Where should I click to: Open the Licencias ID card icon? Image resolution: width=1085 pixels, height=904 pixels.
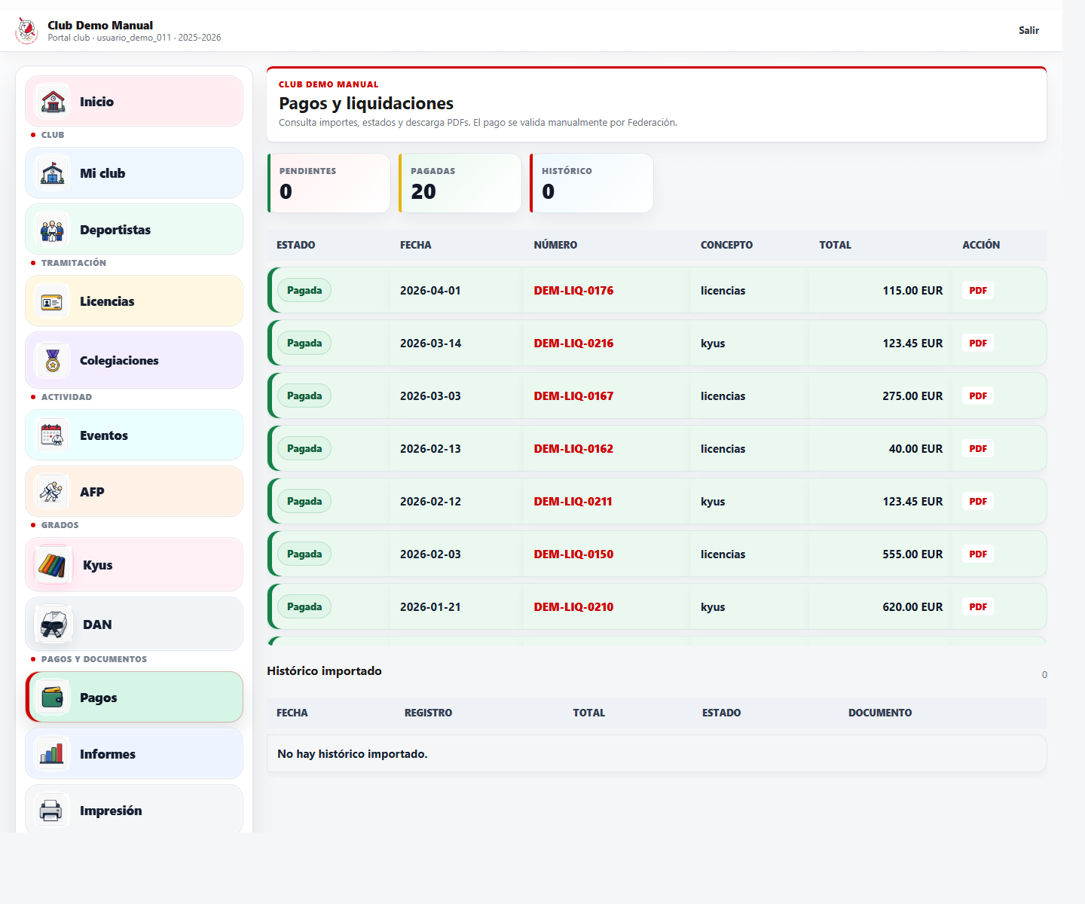(53, 301)
